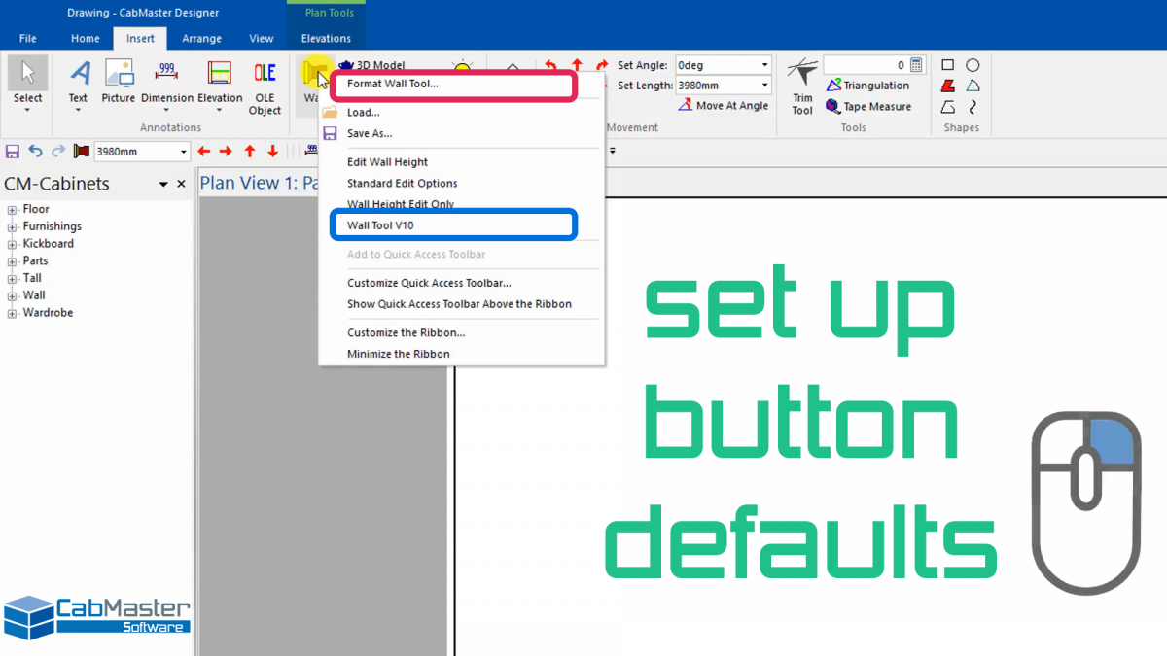Close the CM-Cabinets panel
The height and width of the screenshot is (656, 1167).
[x=181, y=184]
